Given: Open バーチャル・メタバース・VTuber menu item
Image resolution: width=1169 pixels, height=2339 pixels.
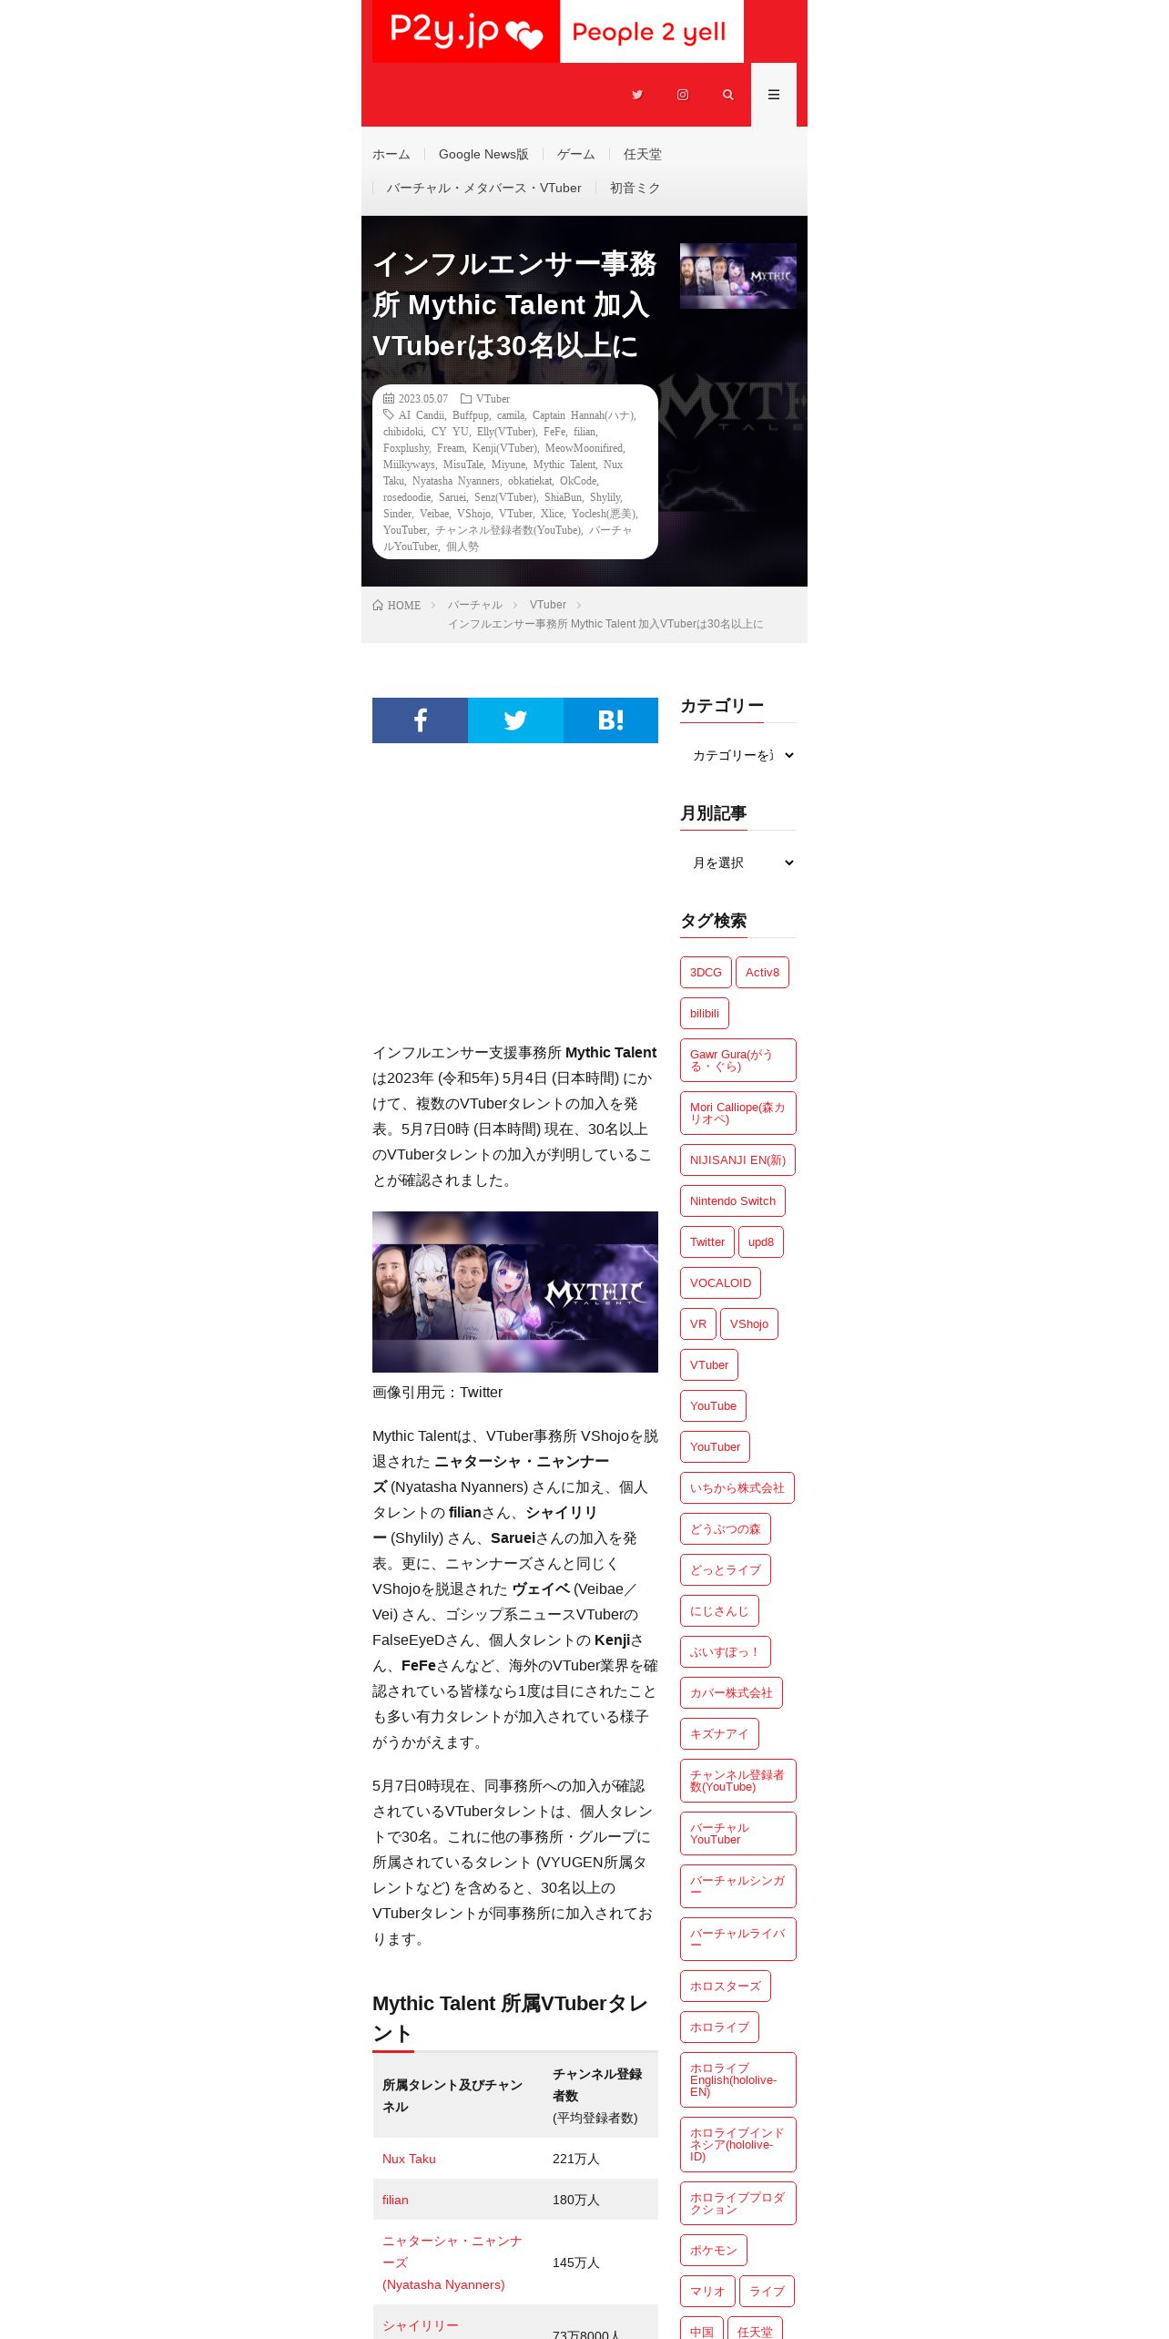Looking at the screenshot, I should pos(483,189).
